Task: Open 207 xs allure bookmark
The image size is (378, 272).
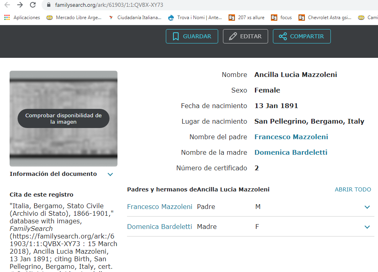Action: coord(247,17)
